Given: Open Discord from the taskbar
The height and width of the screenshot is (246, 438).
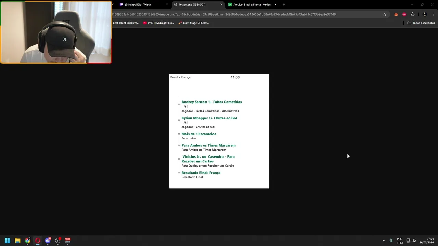Looking at the screenshot, I should click(48, 241).
